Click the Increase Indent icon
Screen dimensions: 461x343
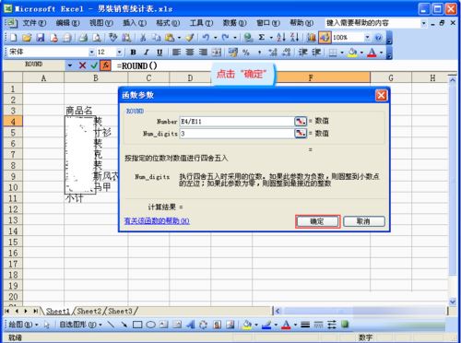tap(316, 53)
